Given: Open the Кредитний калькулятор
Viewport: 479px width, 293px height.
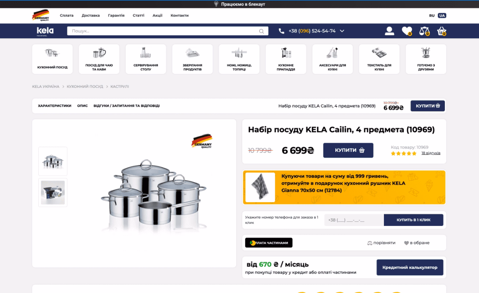Looking at the screenshot, I should tap(410, 267).
